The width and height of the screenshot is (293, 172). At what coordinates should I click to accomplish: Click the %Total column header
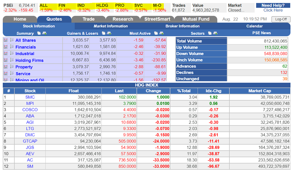(x=184, y=91)
